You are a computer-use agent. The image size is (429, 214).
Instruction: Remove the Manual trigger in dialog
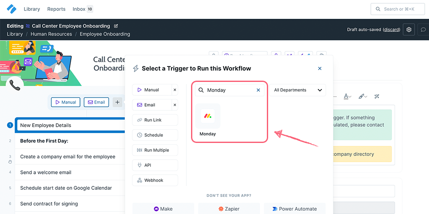tap(175, 90)
